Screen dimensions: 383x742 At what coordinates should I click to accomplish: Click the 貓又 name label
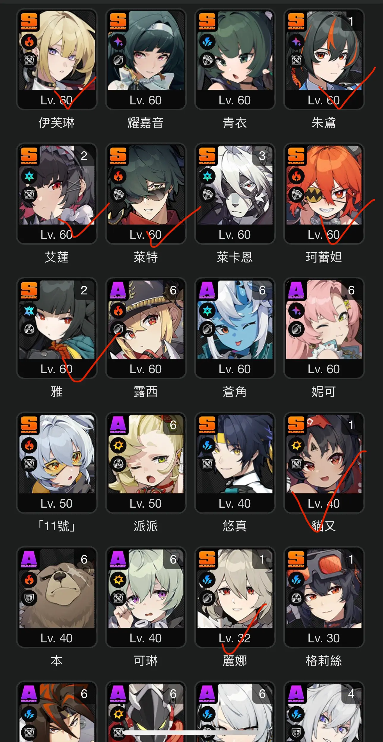(x=324, y=526)
